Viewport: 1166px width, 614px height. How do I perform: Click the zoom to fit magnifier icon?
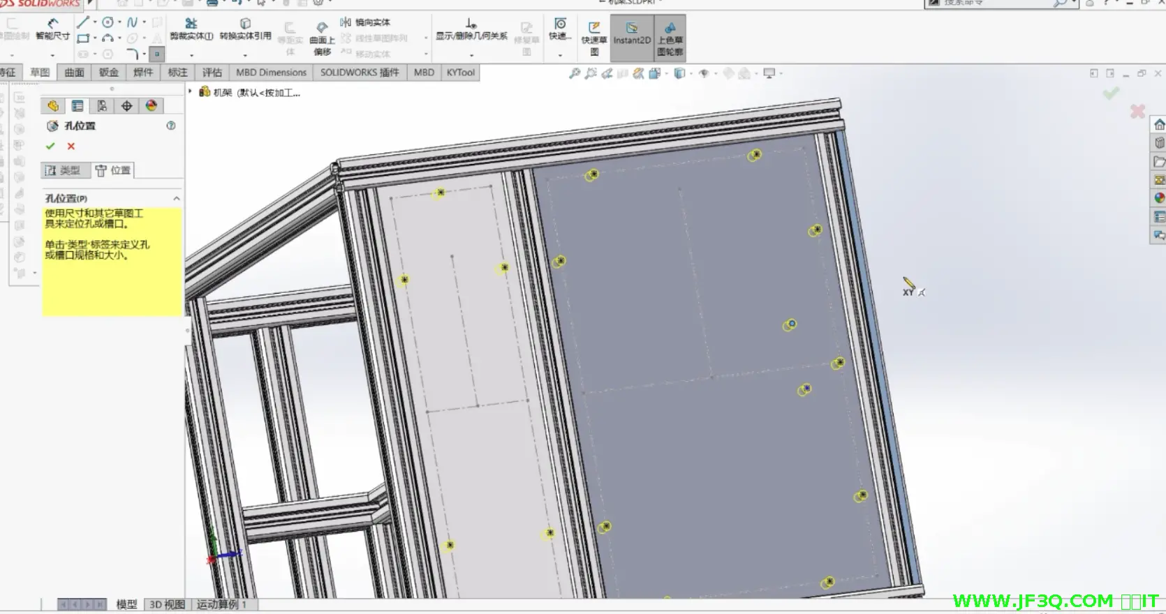[x=575, y=73]
